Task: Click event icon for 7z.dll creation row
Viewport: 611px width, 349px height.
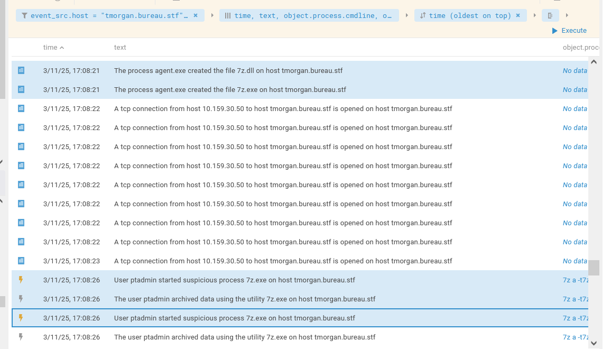Action: click(x=21, y=70)
